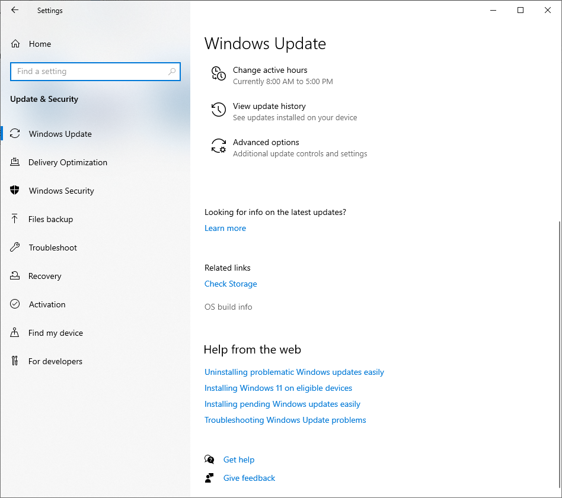The height and width of the screenshot is (498, 562).
Task: Open Troubleshooting Windows Update problems link
Action: click(x=285, y=420)
